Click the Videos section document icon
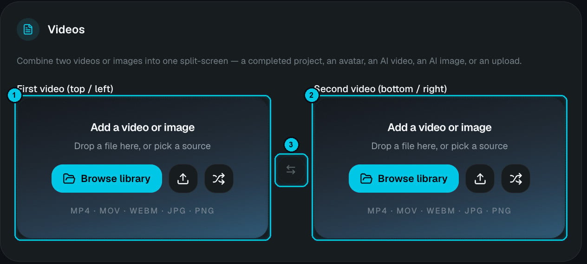This screenshot has width=587, height=264. [28, 30]
